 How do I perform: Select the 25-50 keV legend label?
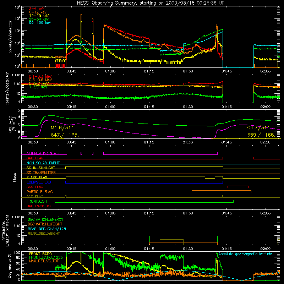click(39, 19)
